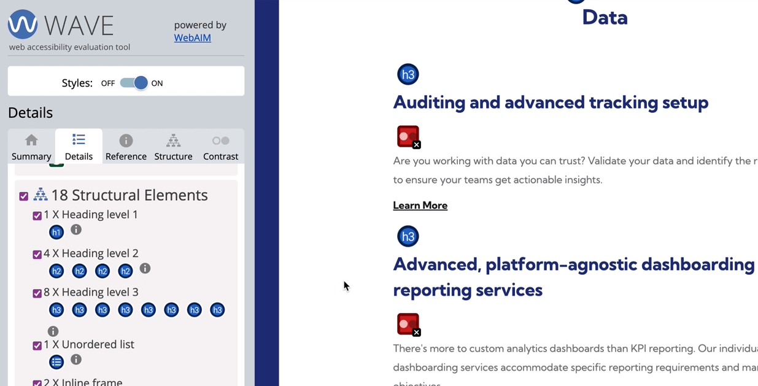Click info icon next to Heading level 1
Viewport: 758px width, 386px height.
76,230
